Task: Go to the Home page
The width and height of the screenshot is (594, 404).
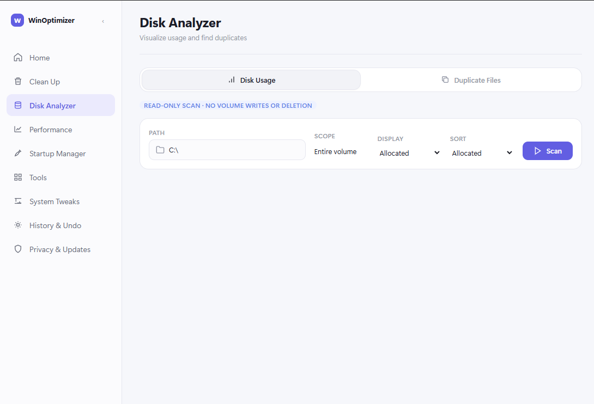Action: click(x=60, y=58)
